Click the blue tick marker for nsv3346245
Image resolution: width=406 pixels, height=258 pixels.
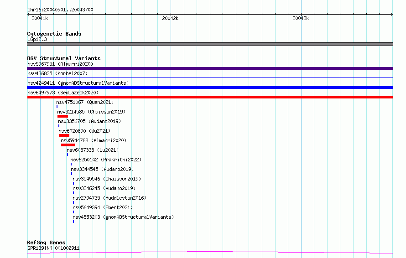click(73, 193)
